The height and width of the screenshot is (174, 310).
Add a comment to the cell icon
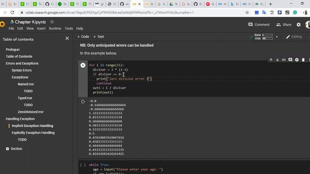click(x=290, y=60)
